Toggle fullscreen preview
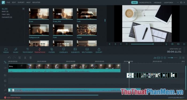 click(x=184, y=44)
